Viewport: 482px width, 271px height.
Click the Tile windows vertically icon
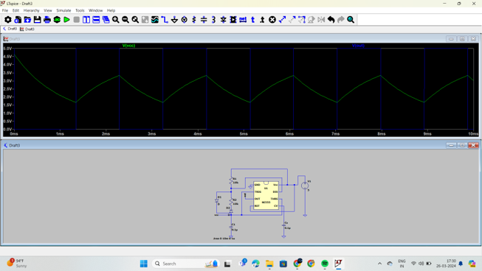pyautogui.click(x=86, y=20)
